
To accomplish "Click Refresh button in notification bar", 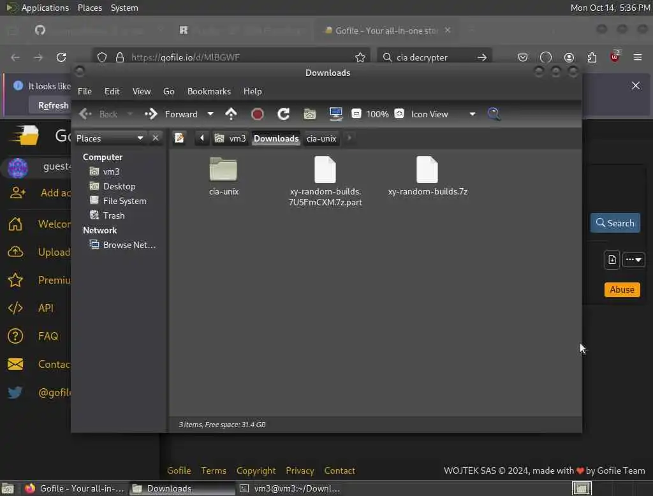I will pos(54,105).
